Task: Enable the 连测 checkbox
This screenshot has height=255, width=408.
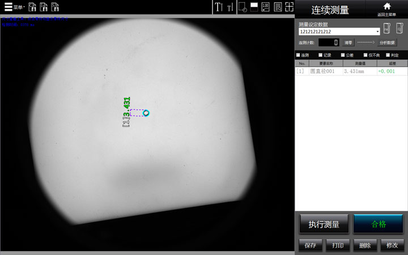Action: point(299,55)
